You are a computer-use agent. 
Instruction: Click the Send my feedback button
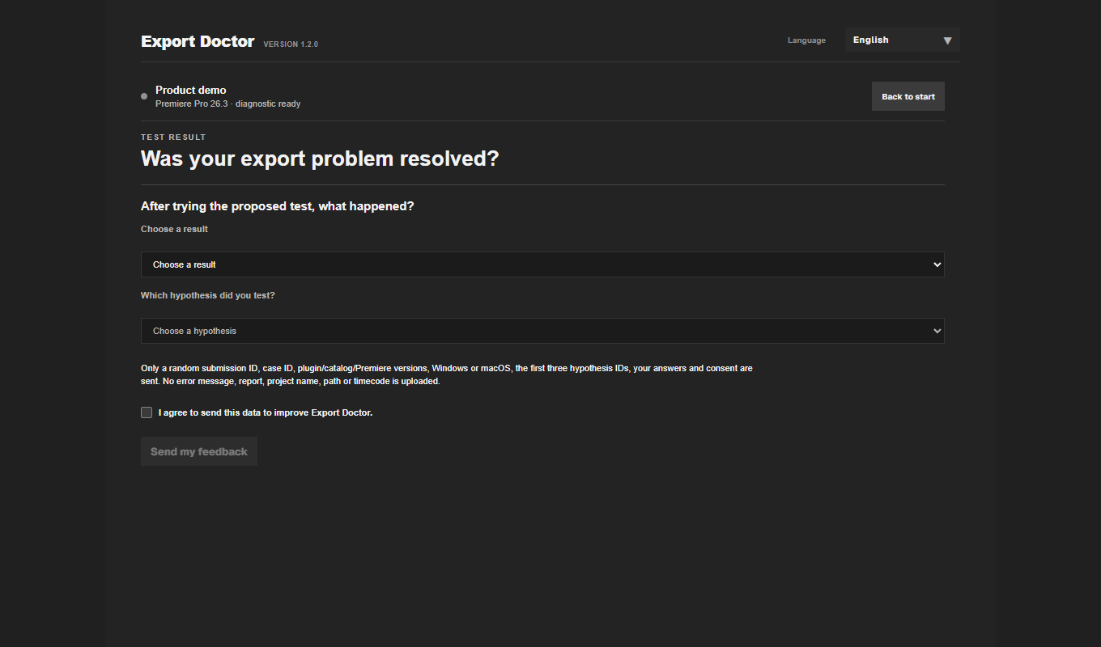pyautogui.click(x=199, y=451)
